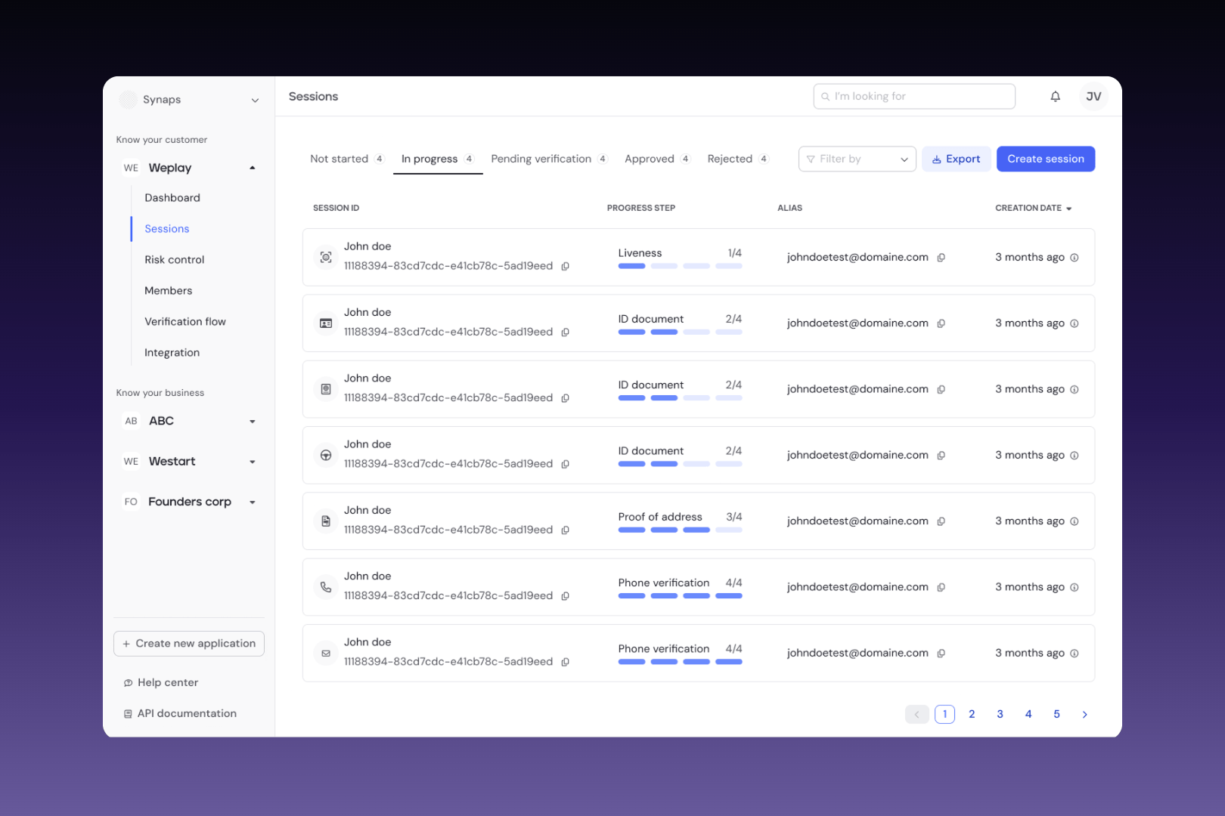This screenshot has width=1225, height=816.
Task: Sort by Creation Date column header
Action: 1032,208
